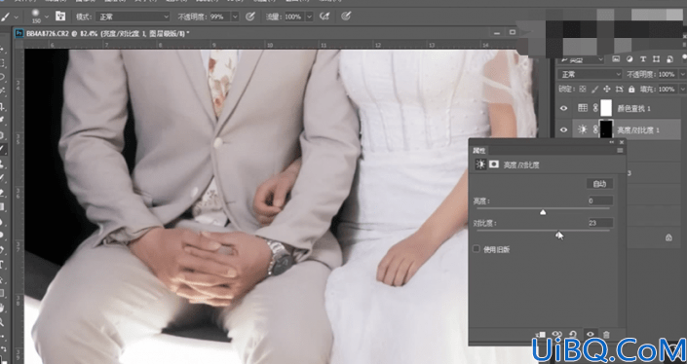Filter layers by shape layers icon
687x364 pixels.
pos(657,59)
